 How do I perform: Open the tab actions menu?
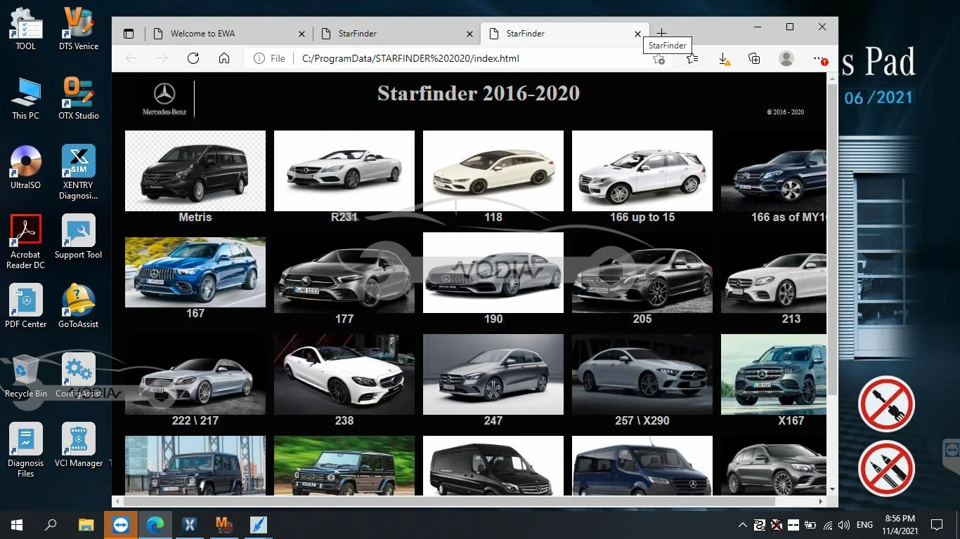(129, 34)
